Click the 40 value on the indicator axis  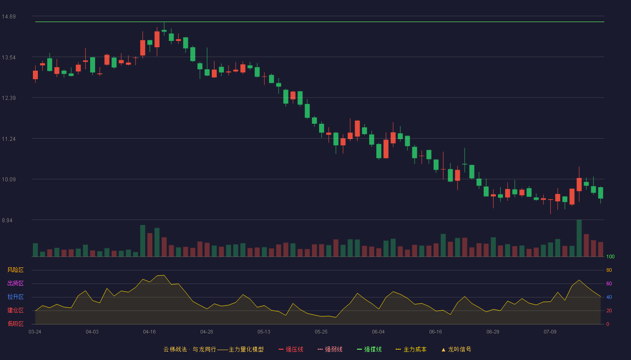point(609,297)
